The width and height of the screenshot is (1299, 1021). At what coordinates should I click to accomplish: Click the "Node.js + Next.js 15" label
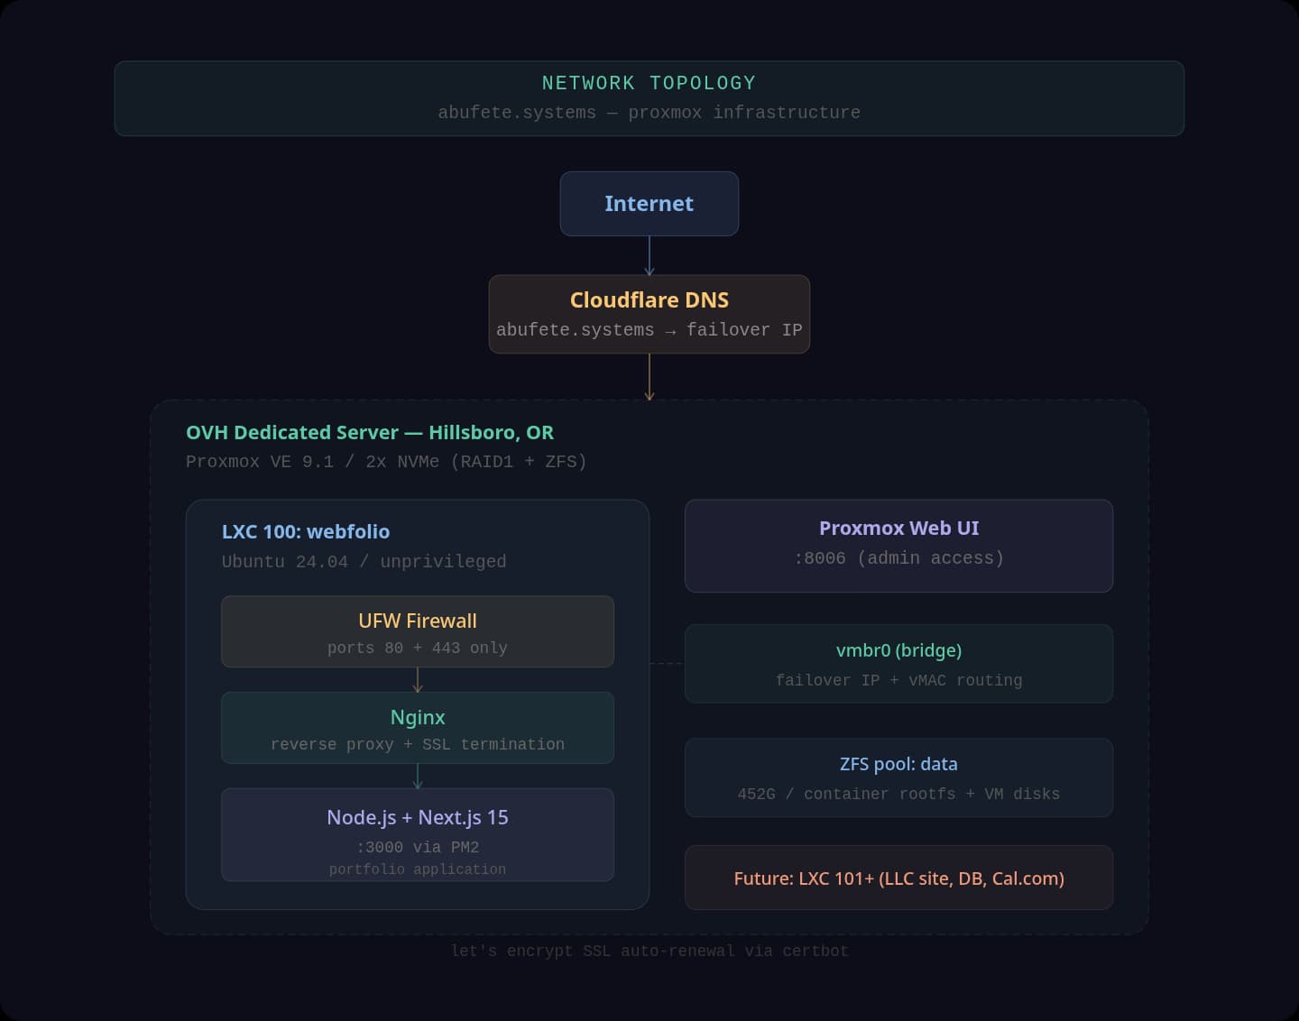point(418,817)
